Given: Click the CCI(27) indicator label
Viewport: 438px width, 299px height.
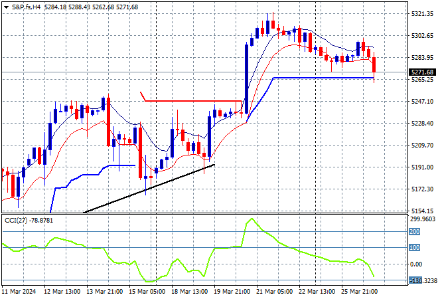Looking at the screenshot, I should (28, 221).
